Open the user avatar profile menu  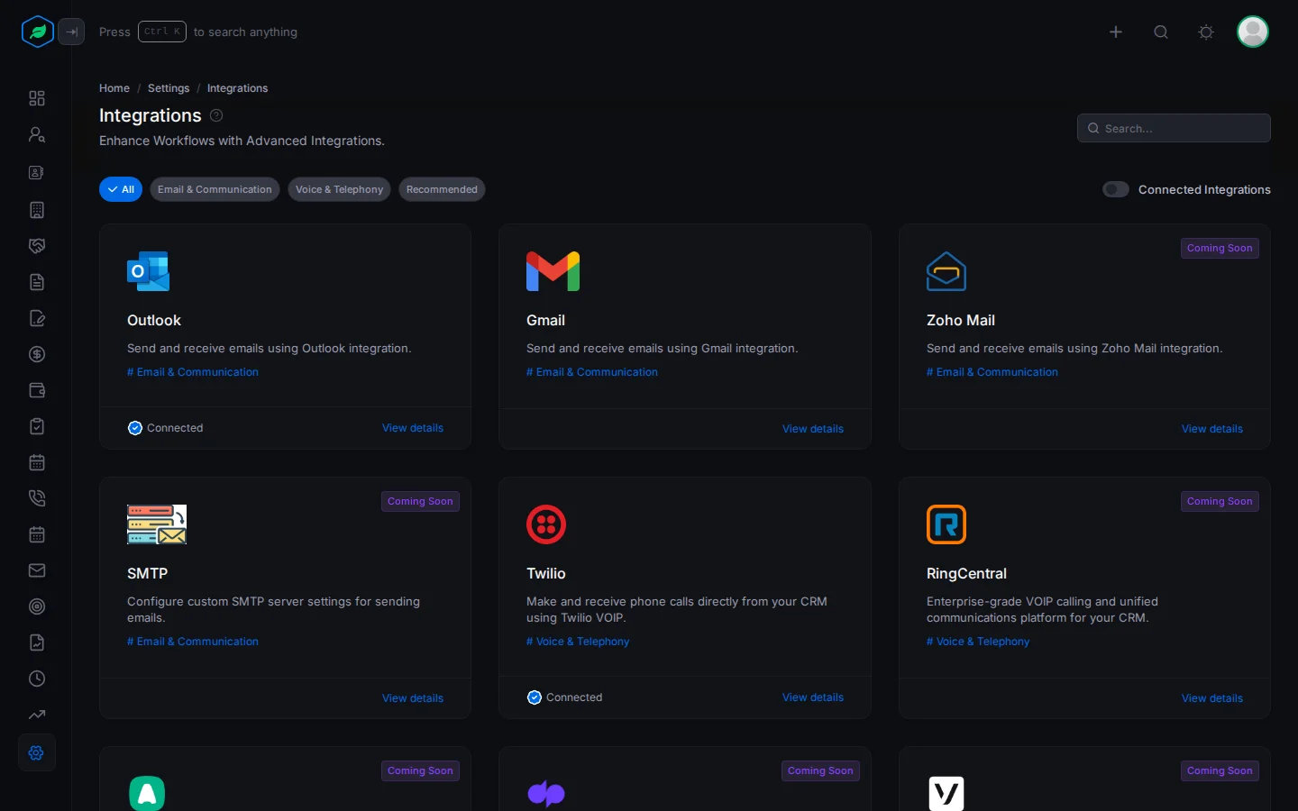click(x=1253, y=32)
